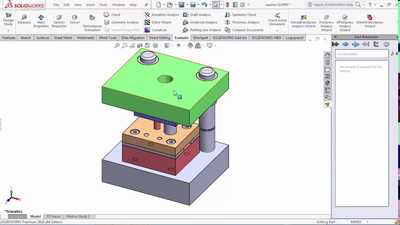400x225 pixels.
Task: Expand the Print dropdown arrow
Action: point(198,5)
